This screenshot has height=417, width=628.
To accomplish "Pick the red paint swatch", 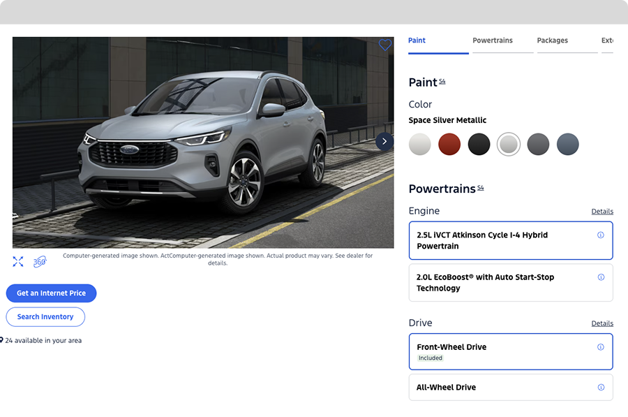I will 449,144.
